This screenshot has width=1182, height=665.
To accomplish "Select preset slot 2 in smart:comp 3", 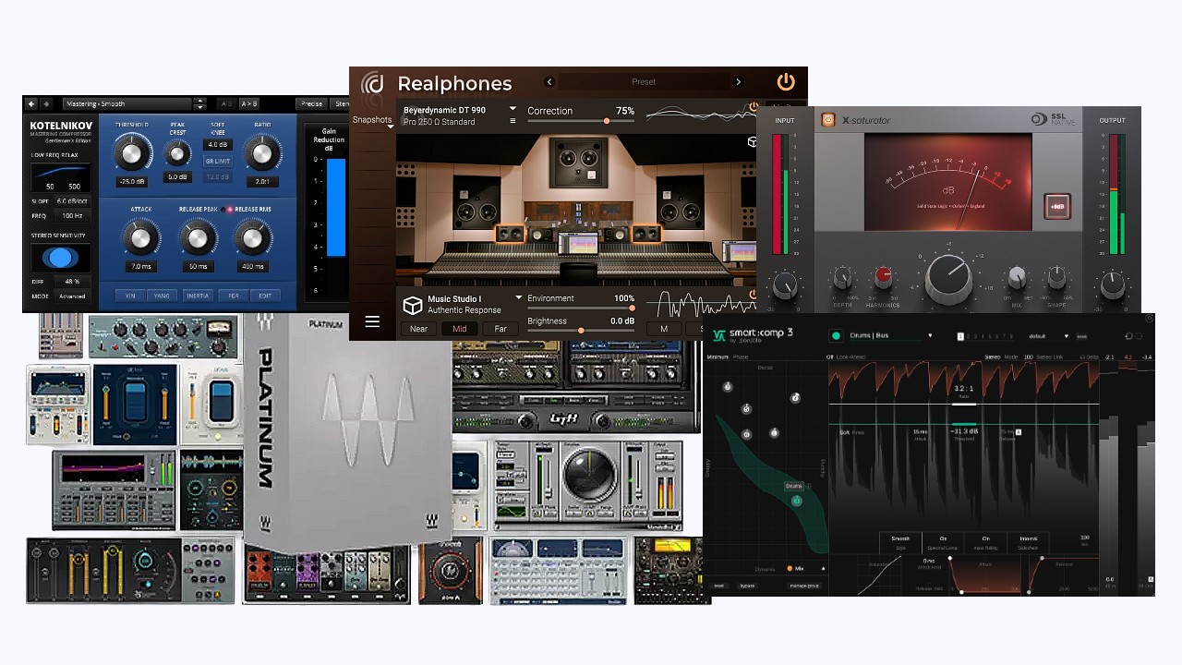I will pyautogui.click(x=968, y=336).
